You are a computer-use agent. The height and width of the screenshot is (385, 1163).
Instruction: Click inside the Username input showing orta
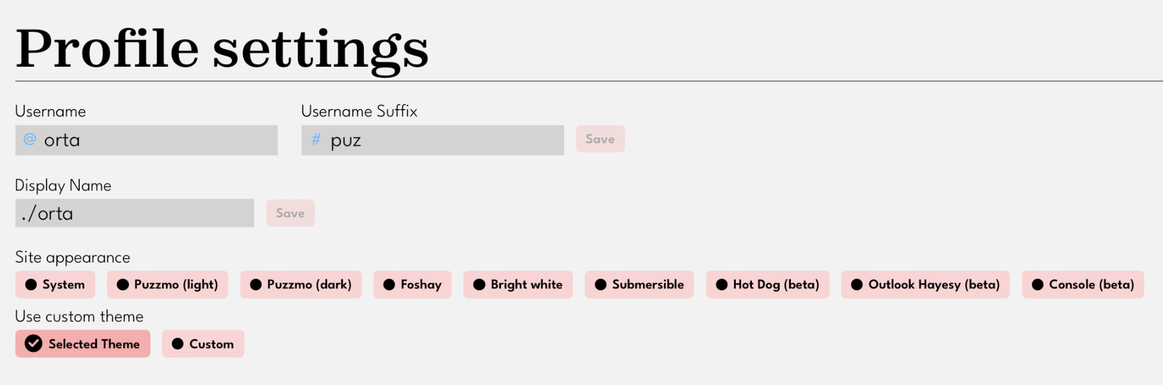(146, 140)
